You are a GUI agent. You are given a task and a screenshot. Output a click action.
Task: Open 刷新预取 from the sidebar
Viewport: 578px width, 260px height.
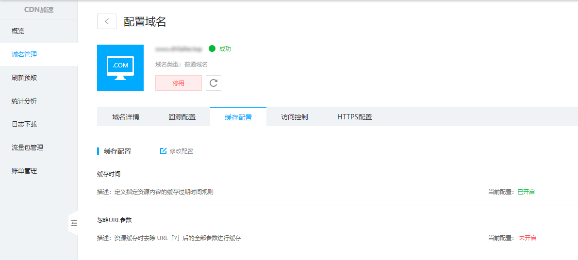24,78
